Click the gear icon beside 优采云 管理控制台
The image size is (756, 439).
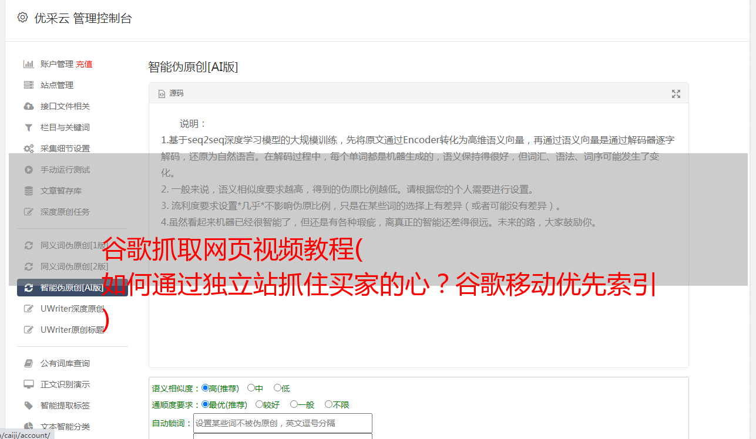click(x=23, y=18)
